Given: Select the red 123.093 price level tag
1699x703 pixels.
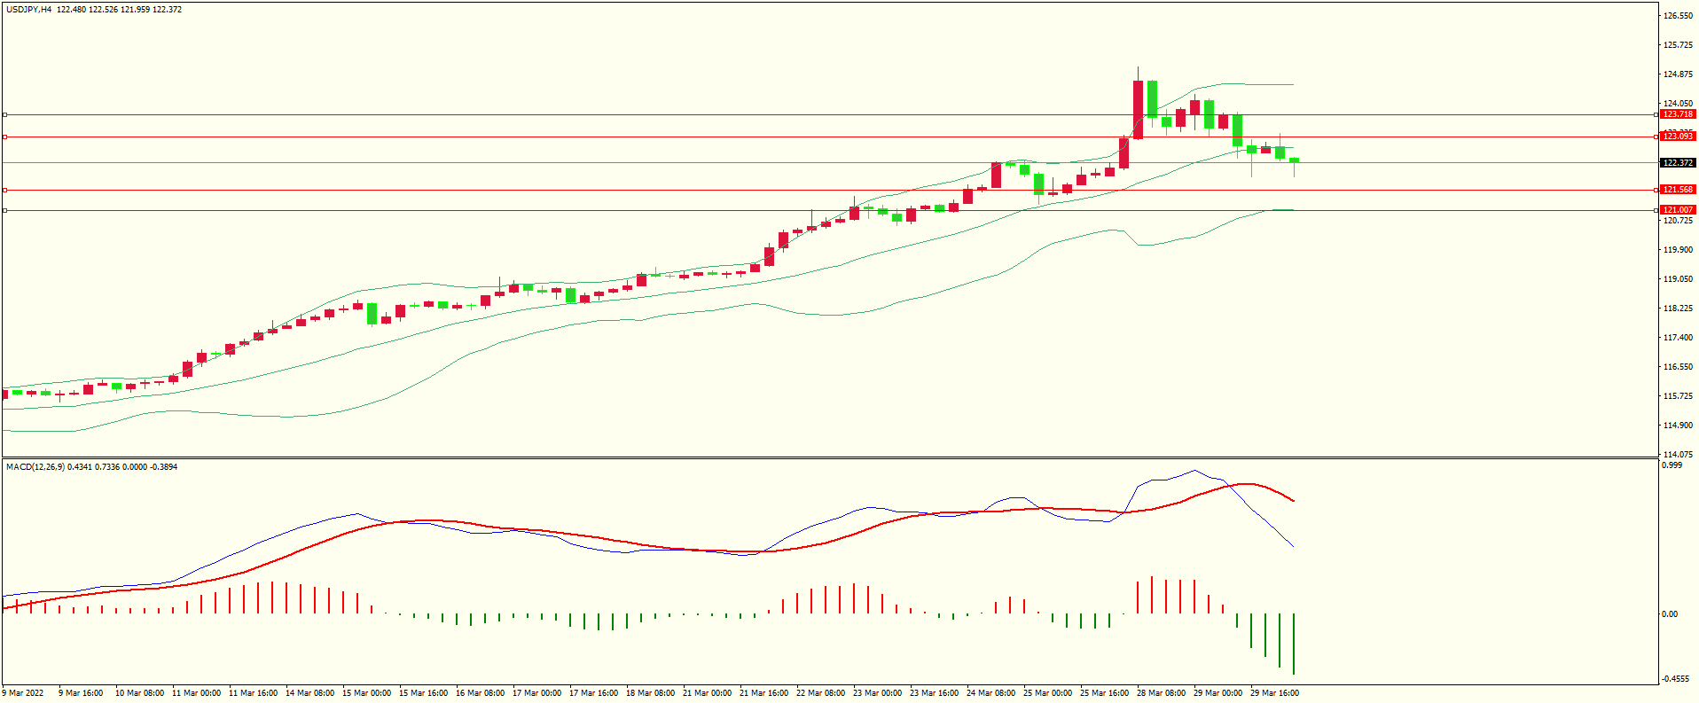Looking at the screenshot, I should click(x=1678, y=137).
